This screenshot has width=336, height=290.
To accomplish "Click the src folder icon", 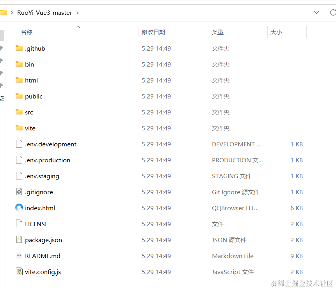I will pos(19,112).
